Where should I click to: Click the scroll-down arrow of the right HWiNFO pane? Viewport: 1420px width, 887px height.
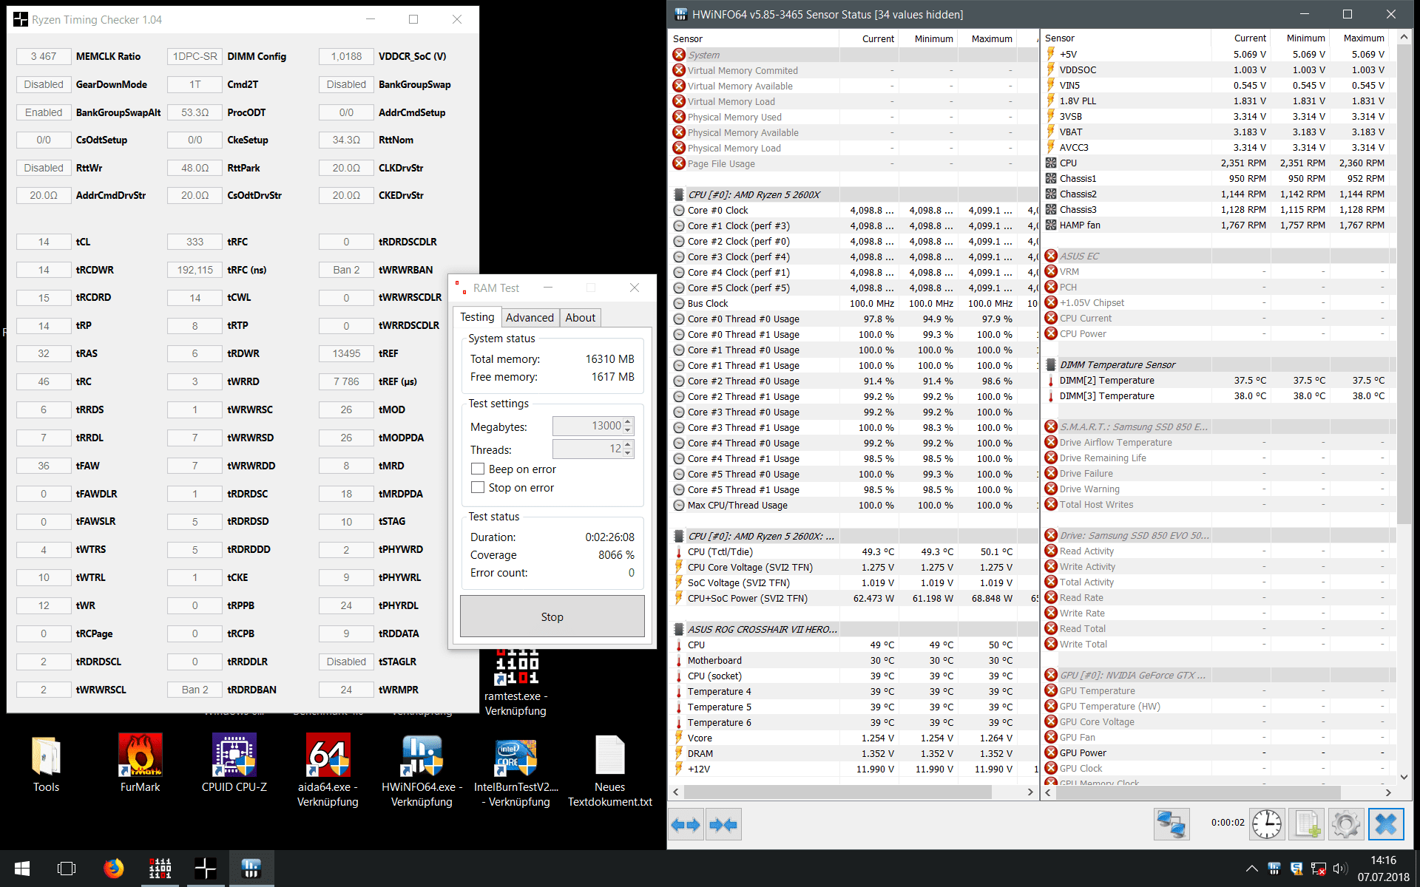click(x=1404, y=777)
